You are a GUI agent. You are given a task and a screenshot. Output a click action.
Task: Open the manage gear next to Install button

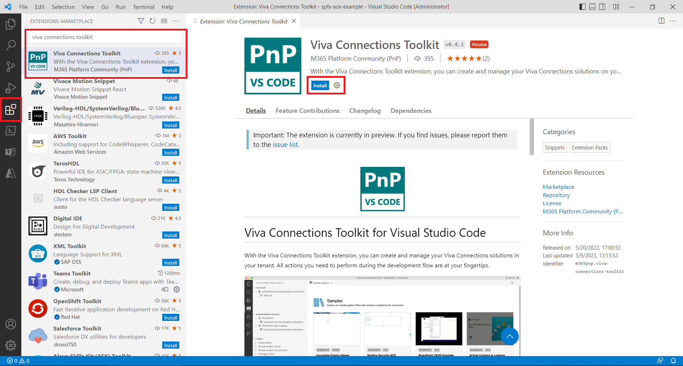tap(337, 86)
